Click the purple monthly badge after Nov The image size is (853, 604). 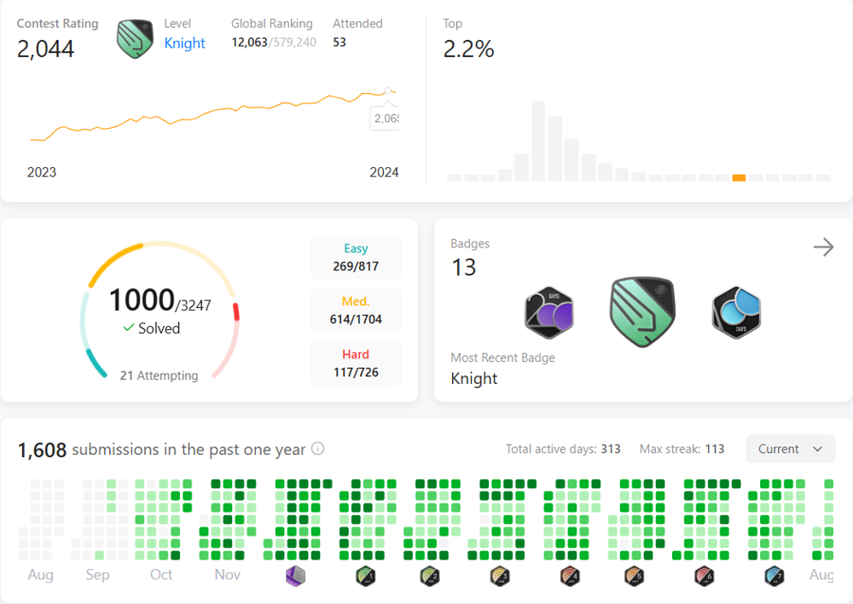point(295,576)
